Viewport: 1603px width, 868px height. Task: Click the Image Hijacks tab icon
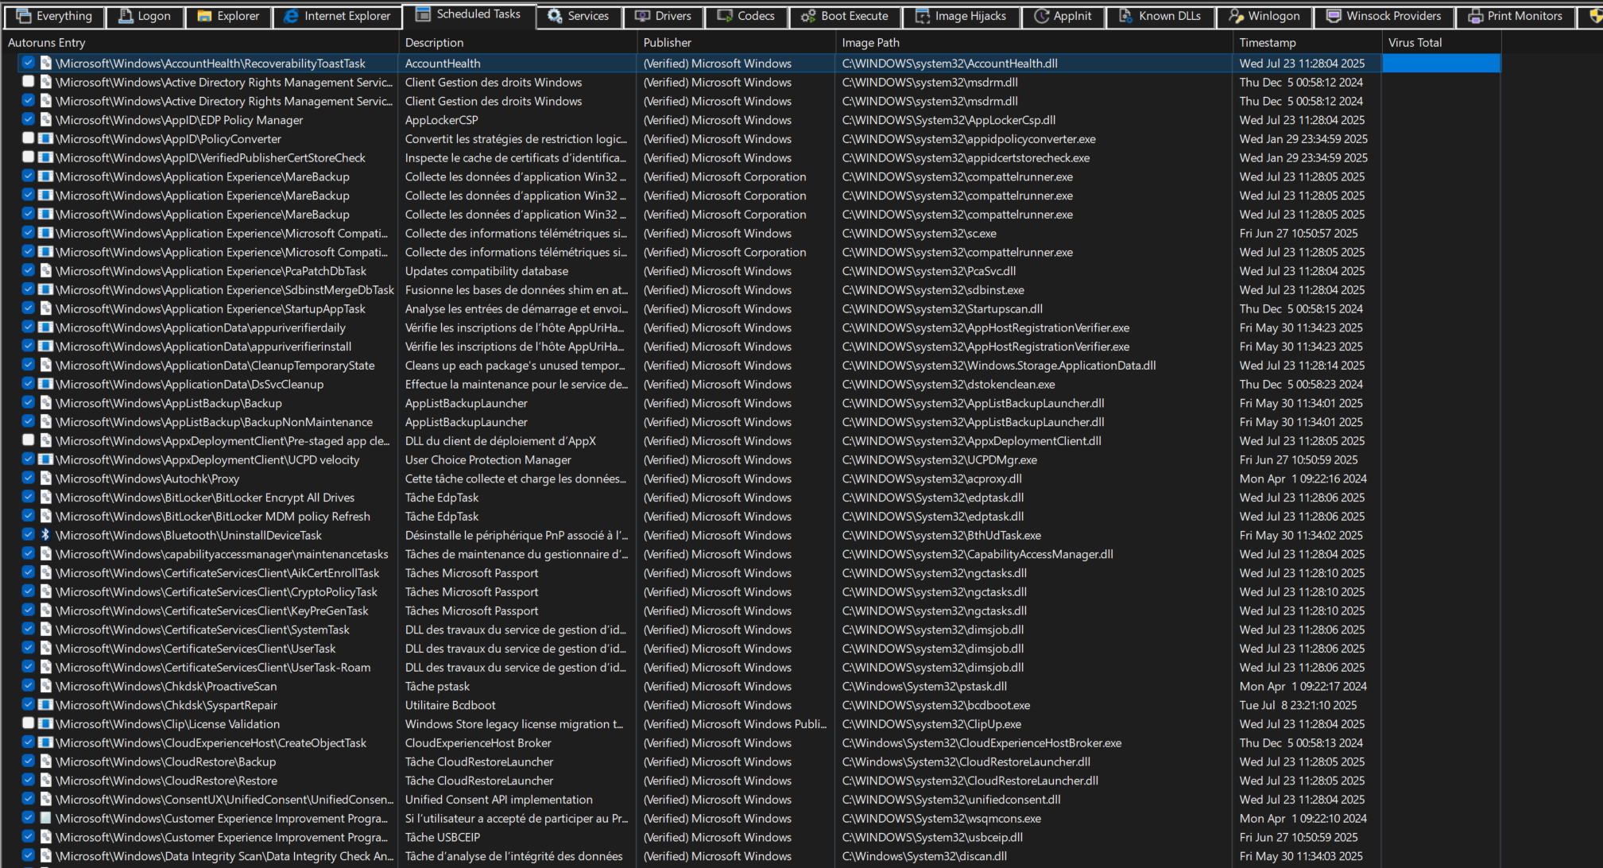[923, 16]
